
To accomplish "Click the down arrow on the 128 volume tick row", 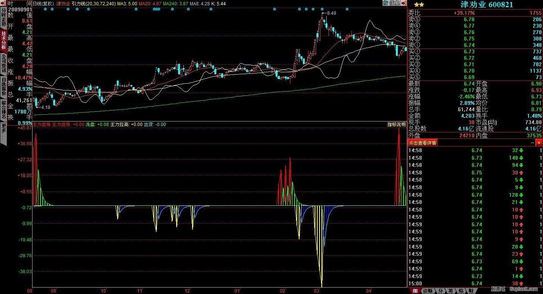I will pyautogui.click(x=521, y=195).
